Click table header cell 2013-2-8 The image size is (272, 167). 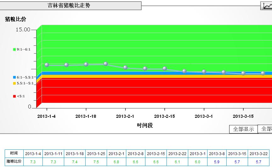tap(136, 154)
